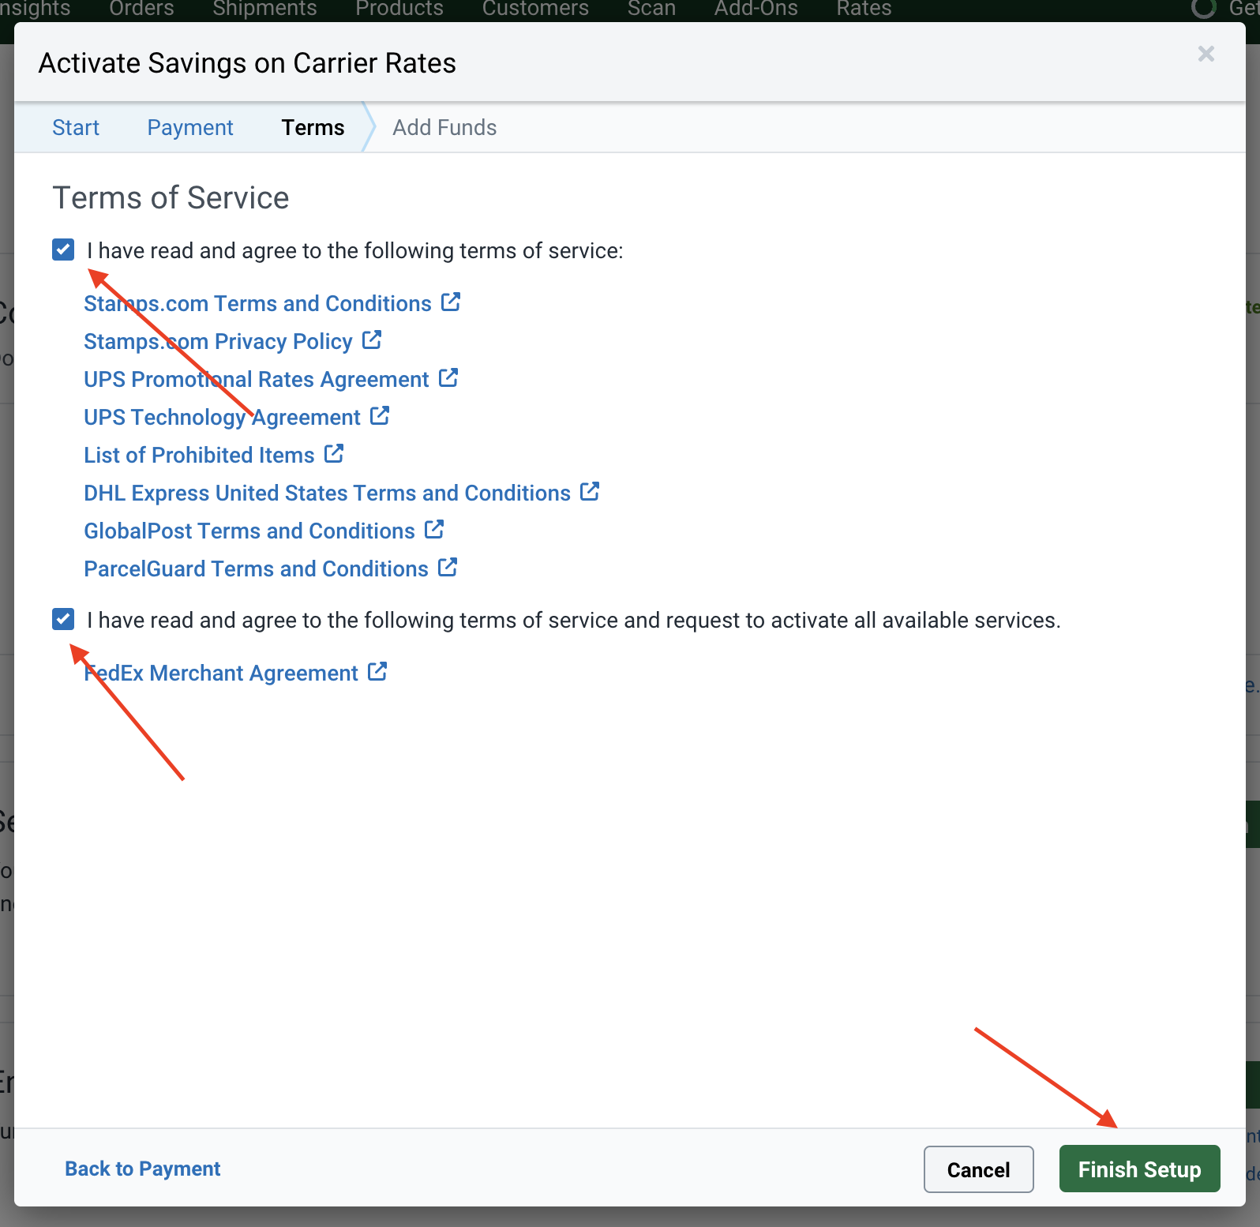Open UPS Promotional Rates Agreement link

coord(257,380)
